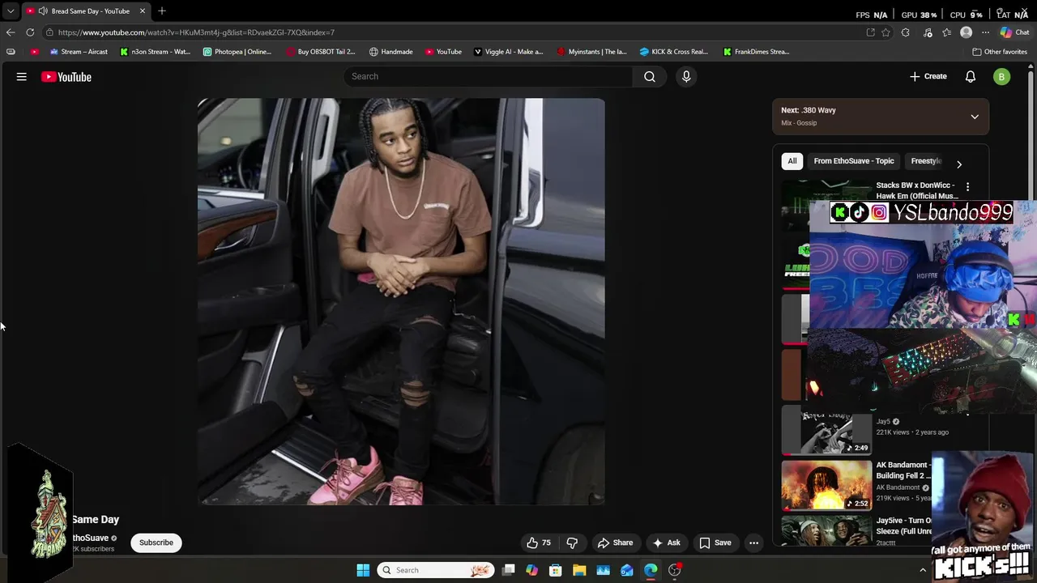
Task: Open the YouTube notifications bell
Action: (971, 76)
